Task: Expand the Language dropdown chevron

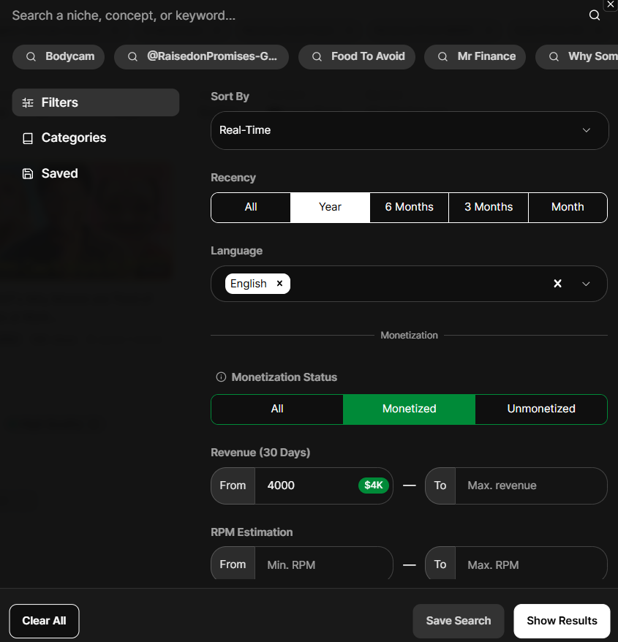Action: [586, 284]
